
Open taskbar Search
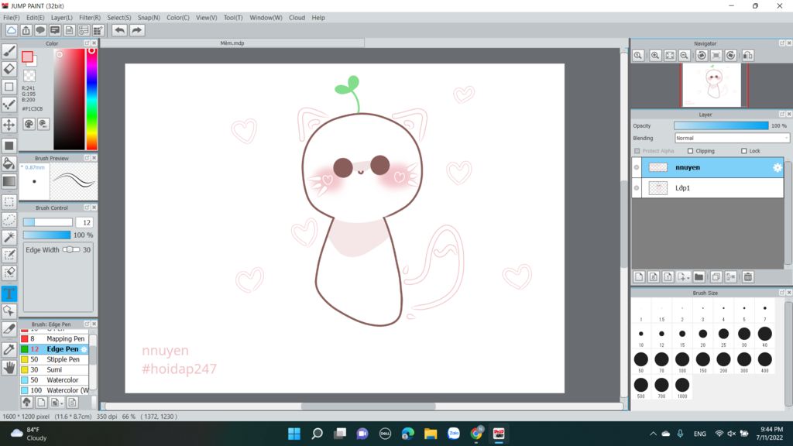click(x=317, y=434)
